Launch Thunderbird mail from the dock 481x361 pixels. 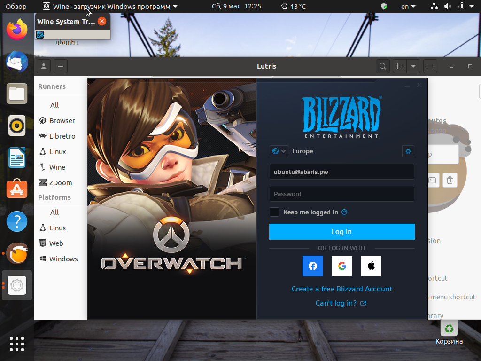click(x=17, y=62)
